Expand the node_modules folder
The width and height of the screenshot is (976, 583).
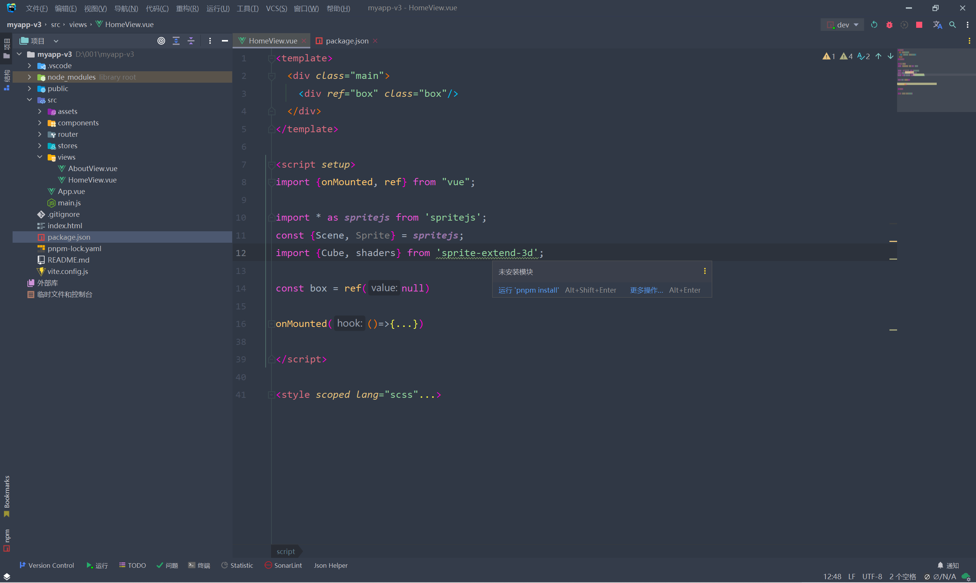[29, 77]
